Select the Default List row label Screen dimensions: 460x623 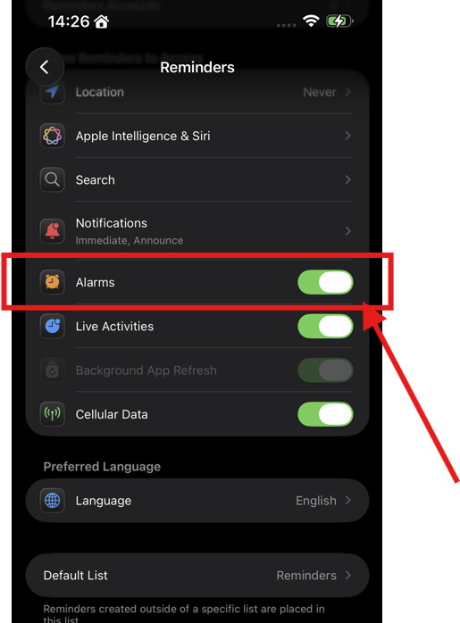point(76,576)
